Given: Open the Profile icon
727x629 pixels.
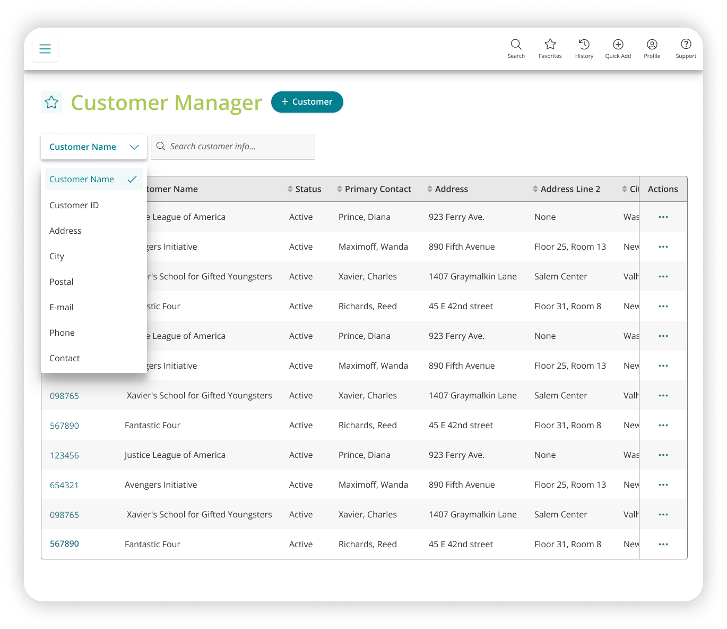Looking at the screenshot, I should 652,44.
